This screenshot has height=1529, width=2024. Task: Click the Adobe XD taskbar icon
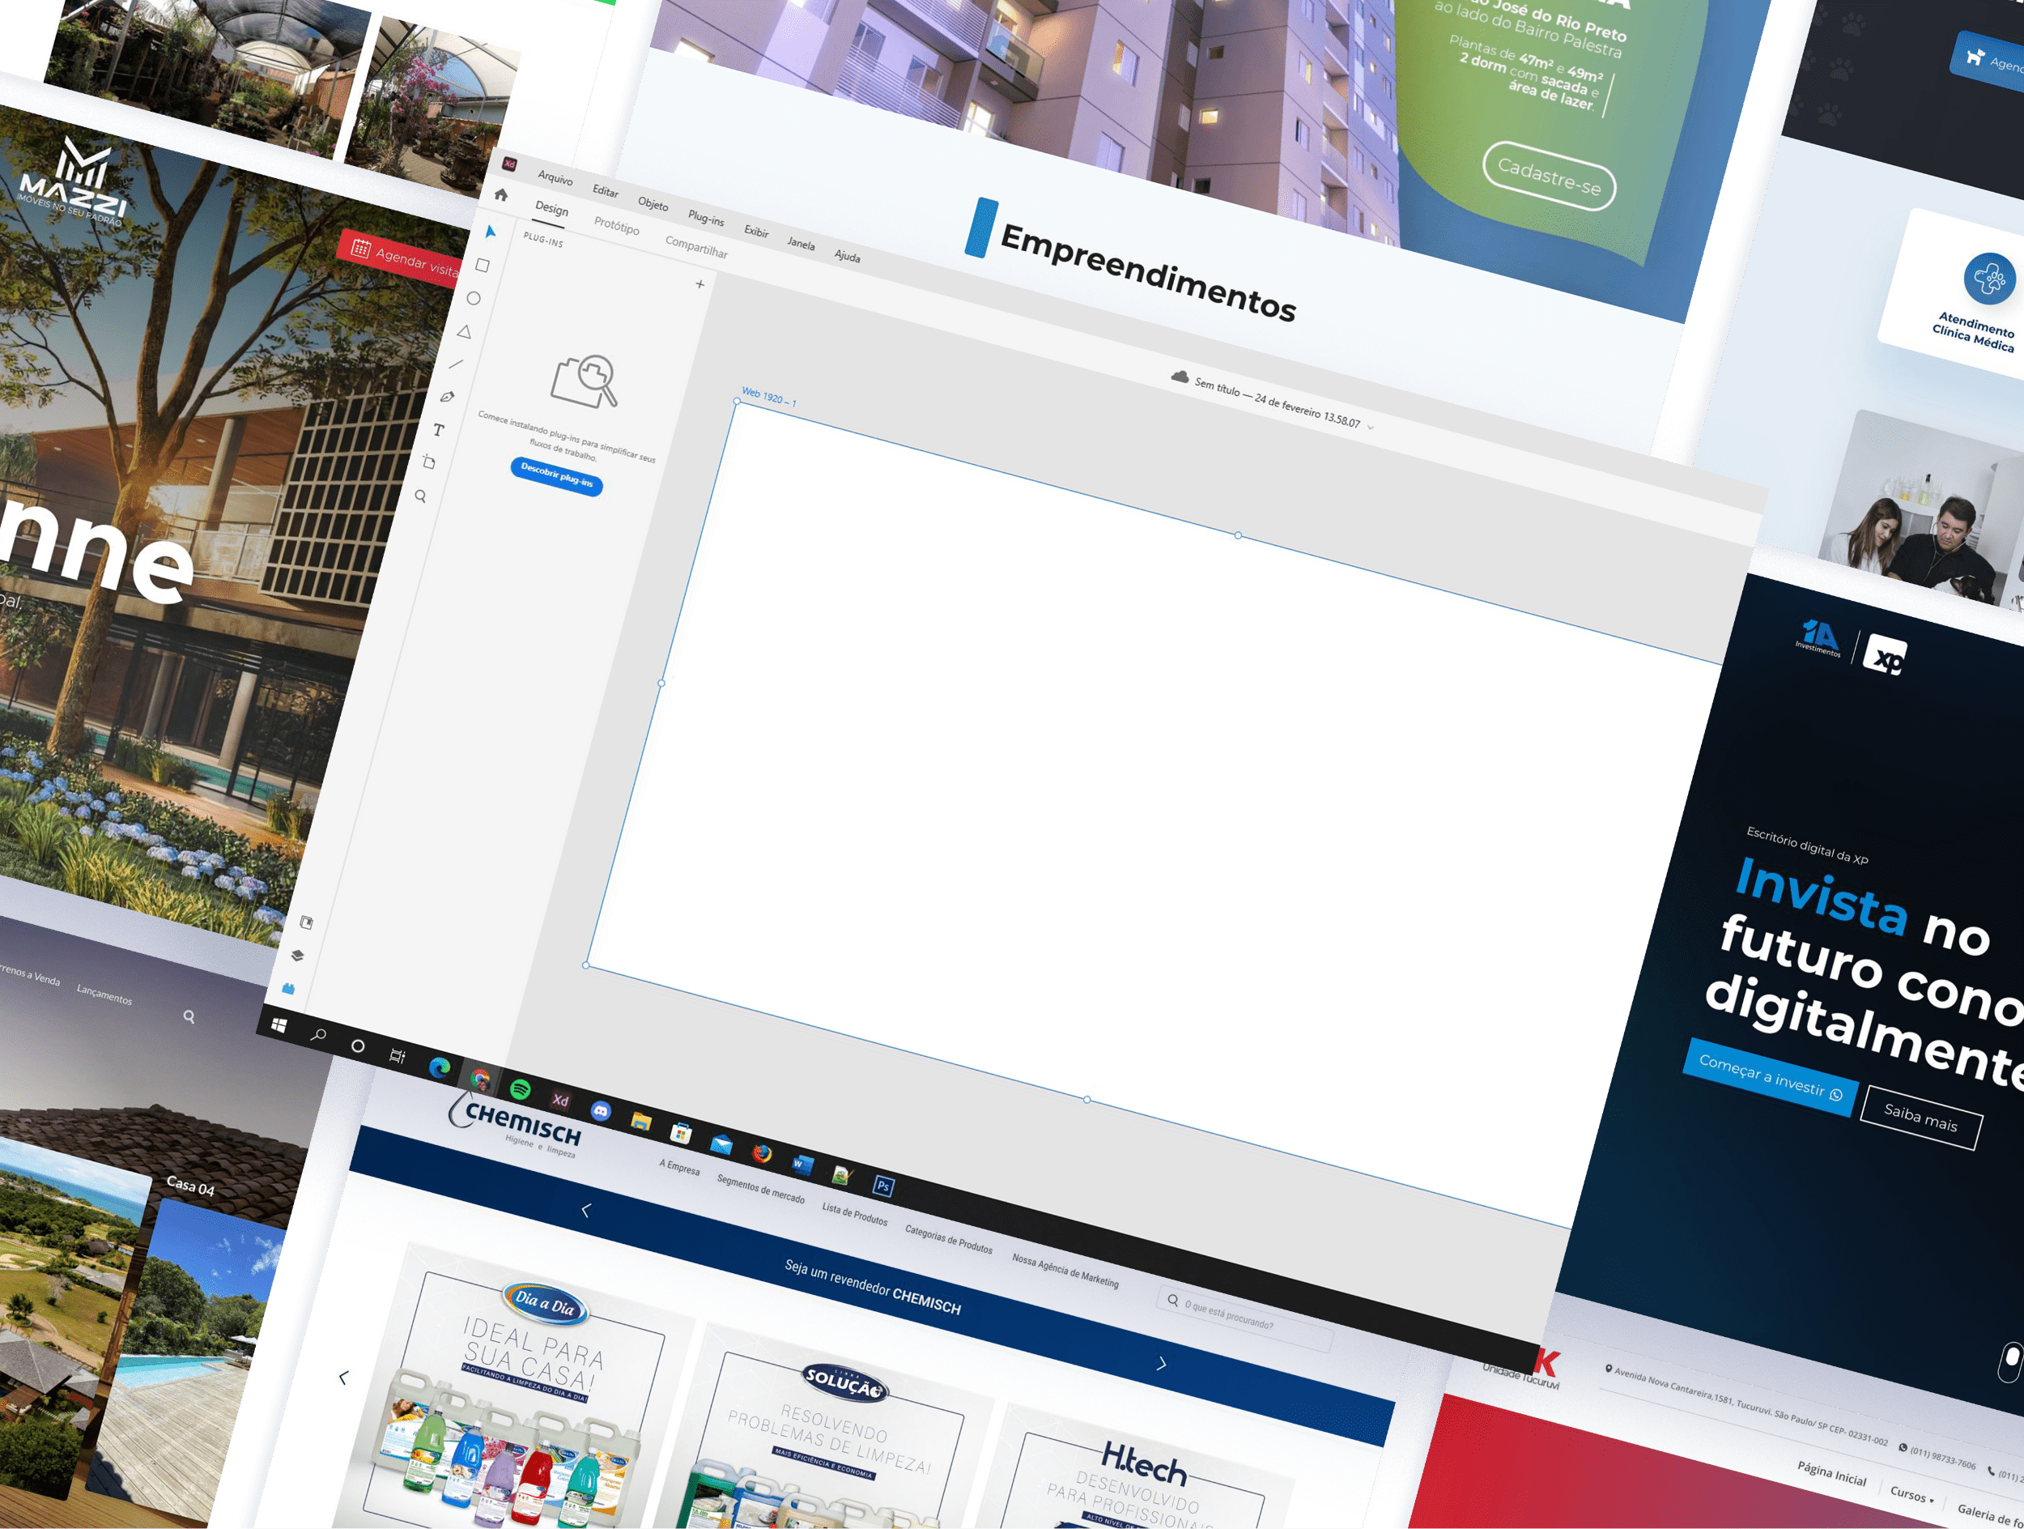pyautogui.click(x=560, y=1100)
